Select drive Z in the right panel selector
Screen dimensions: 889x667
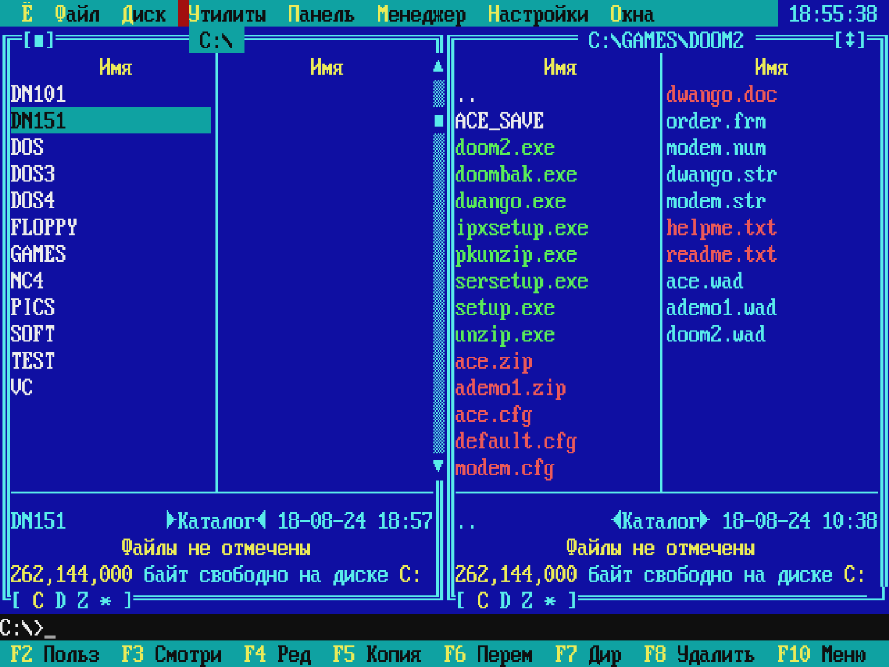(527, 600)
